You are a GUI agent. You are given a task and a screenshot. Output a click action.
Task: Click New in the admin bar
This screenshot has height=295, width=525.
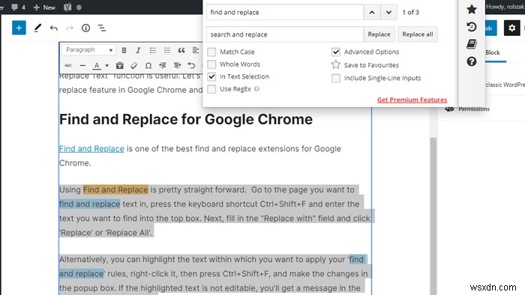click(44, 7)
